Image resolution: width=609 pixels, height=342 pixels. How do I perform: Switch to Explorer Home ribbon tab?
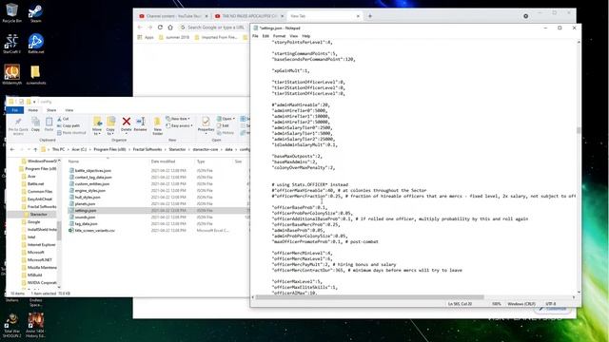click(33, 110)
